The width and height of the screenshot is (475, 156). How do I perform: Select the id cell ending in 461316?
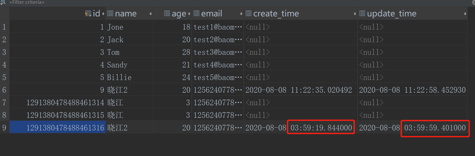57,128
